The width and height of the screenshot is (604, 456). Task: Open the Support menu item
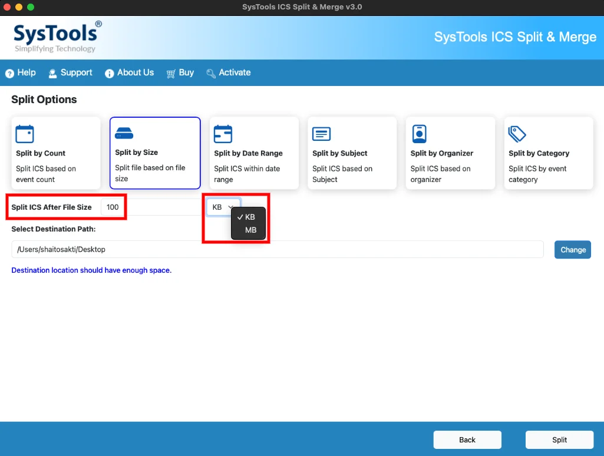point(76,72)
